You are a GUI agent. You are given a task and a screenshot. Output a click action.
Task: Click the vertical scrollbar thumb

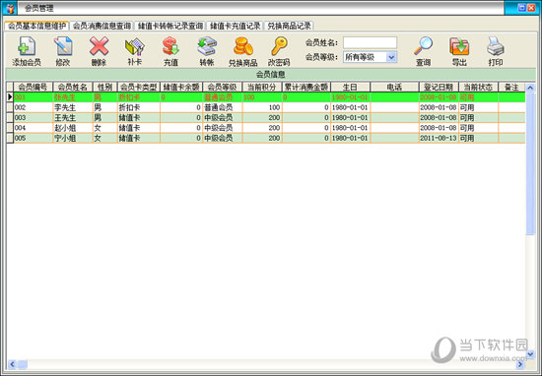point(530,163)
